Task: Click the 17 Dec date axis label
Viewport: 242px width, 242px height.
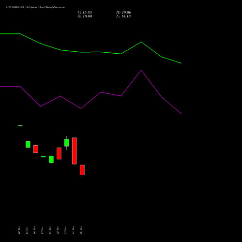Action: (x=42, y=230)
